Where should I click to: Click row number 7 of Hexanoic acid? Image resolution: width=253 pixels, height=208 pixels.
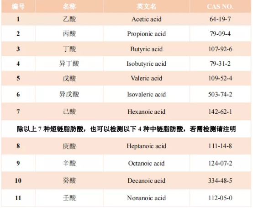18,112
